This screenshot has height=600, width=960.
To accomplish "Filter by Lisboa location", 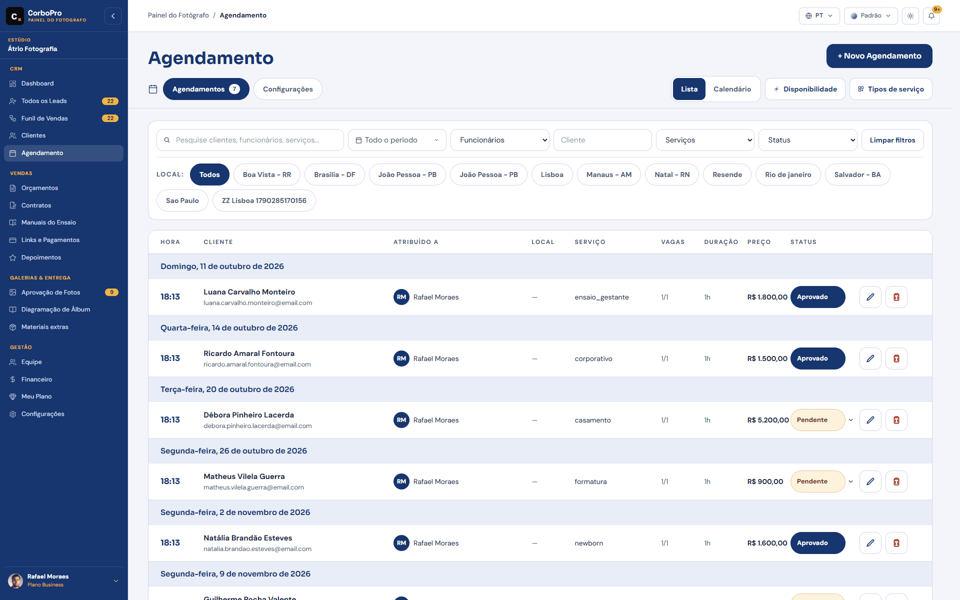I will click(552, 174).
